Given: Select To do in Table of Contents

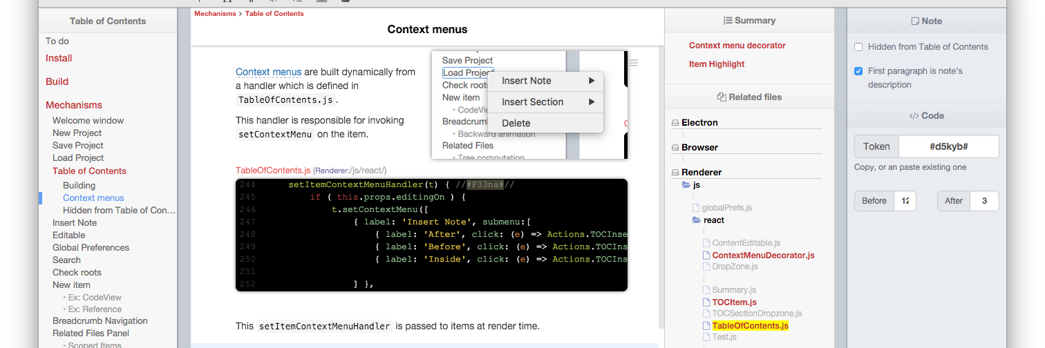Looking at the screenshot, I should coord(57,41).
